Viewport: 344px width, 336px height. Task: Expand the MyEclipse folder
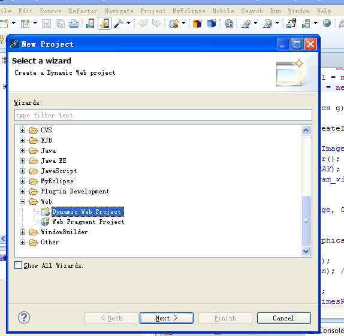click(22, 181)
